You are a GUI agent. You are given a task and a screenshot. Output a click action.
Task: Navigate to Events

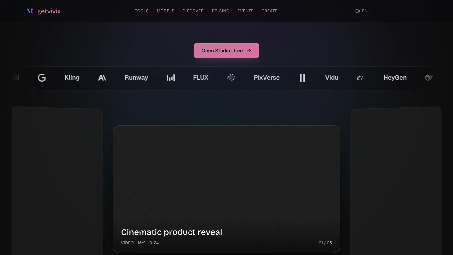[245, 11]
